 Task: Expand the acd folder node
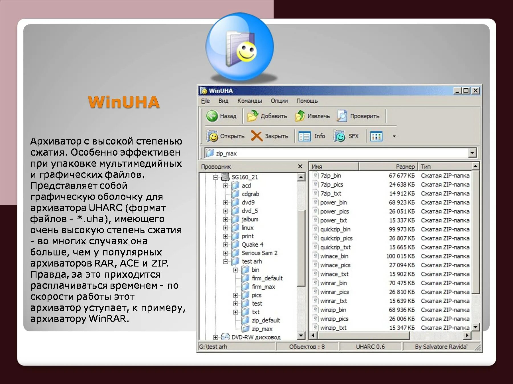coord(225,186)
